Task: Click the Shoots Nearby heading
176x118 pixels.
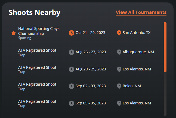Action: tap(35, 13)
